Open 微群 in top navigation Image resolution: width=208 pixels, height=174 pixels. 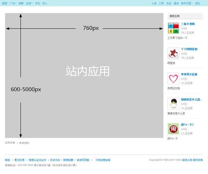click(x=21, y=3)
